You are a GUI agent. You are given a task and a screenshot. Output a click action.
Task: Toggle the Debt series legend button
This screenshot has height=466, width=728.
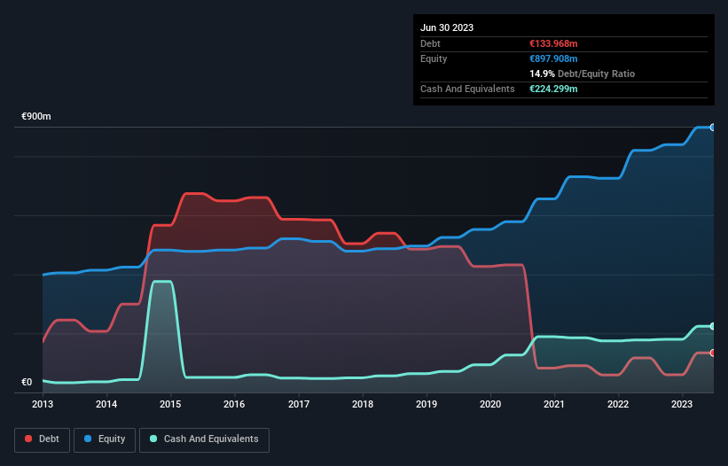point(43,440)
